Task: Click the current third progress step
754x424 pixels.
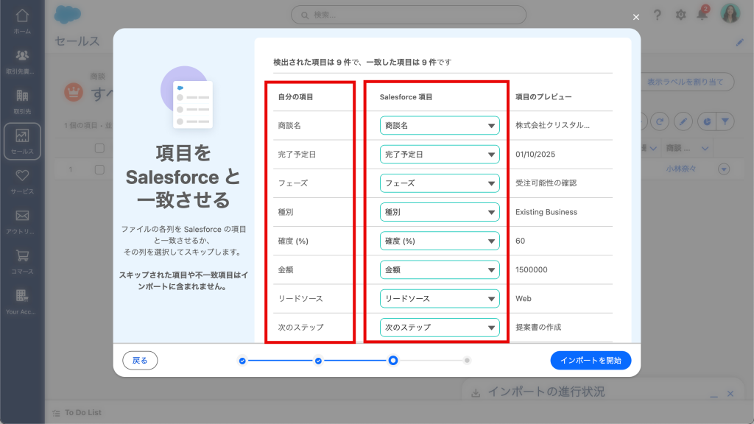Action: (393, 360)
